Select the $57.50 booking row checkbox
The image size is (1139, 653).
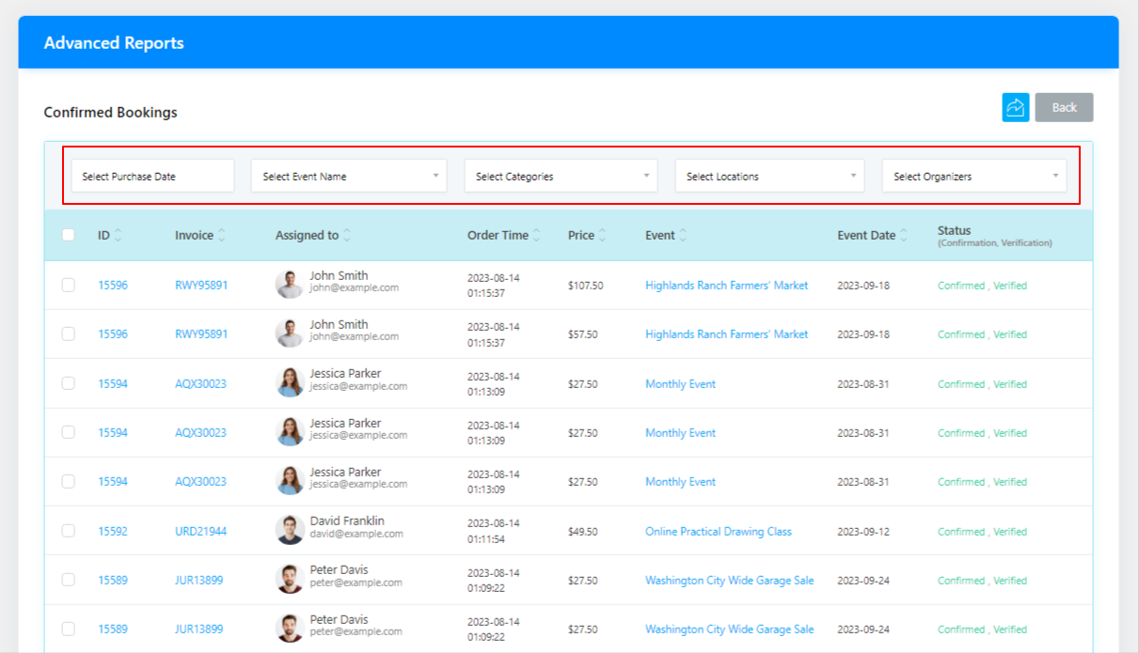point(69,334)
